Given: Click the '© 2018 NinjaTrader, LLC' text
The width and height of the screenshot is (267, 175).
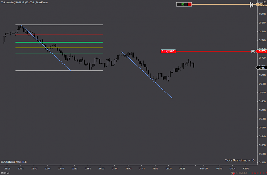Looking at the screenshot, I should (x=14, y=162).
